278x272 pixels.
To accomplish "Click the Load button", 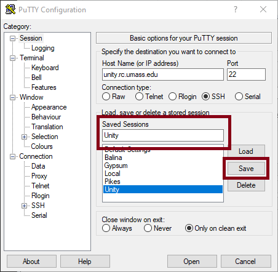I will pyautogui.click(x=246, y=151).
